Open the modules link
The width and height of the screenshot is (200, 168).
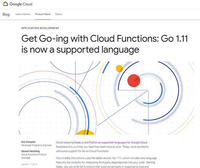click(x=76, y=162)
